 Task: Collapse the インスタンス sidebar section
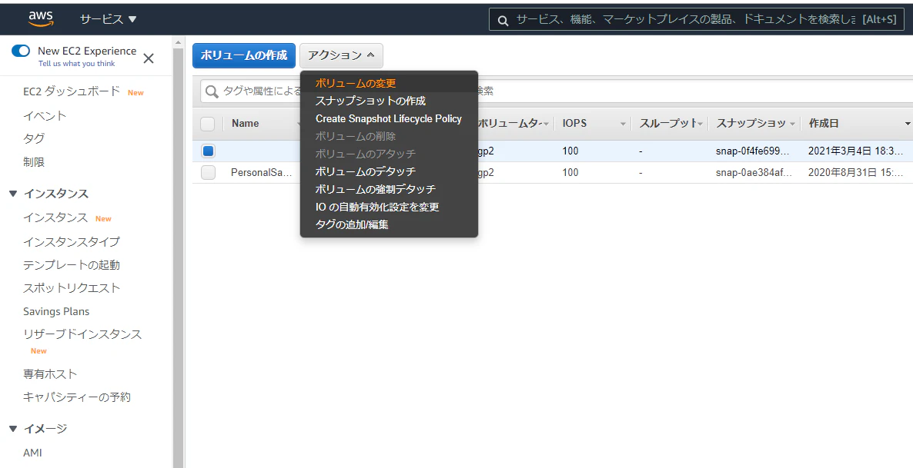13,194
